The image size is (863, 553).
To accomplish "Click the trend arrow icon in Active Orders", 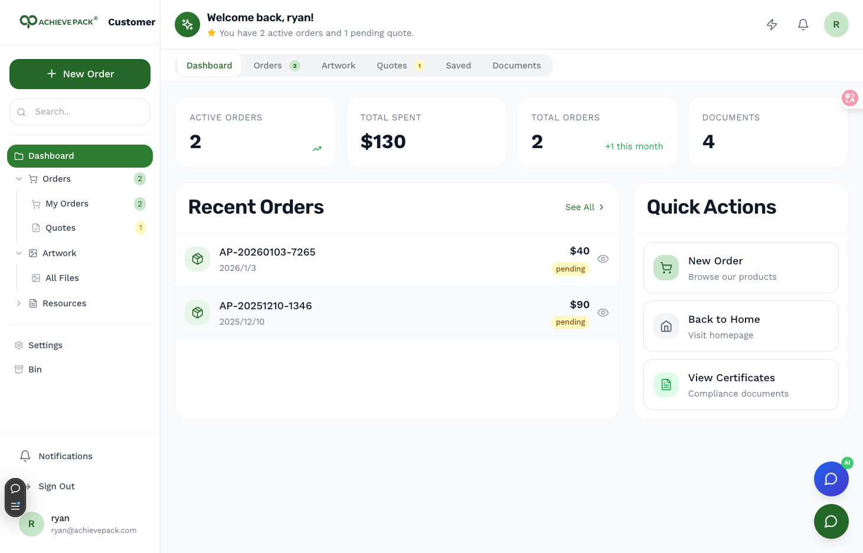I will 317,149.
